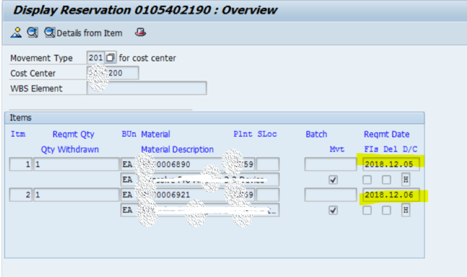Select the WBS Element field
The width and height of the screenshot is (467, 277).
tap(147, 88)
